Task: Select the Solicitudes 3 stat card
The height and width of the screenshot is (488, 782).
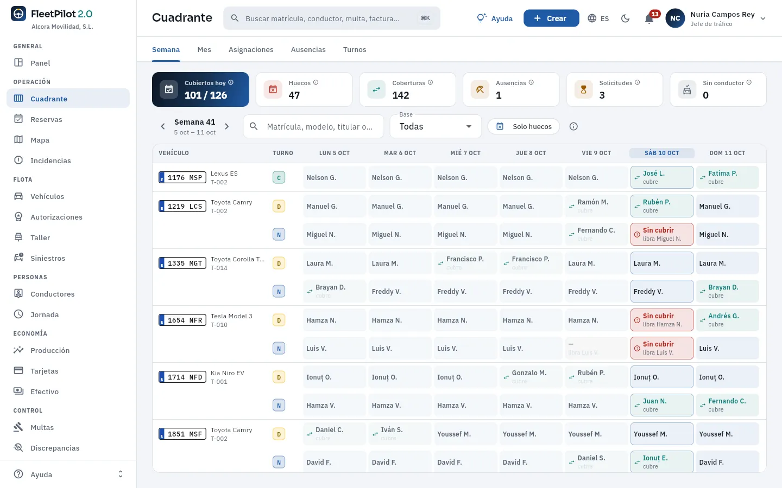Action: coord(615,89)
